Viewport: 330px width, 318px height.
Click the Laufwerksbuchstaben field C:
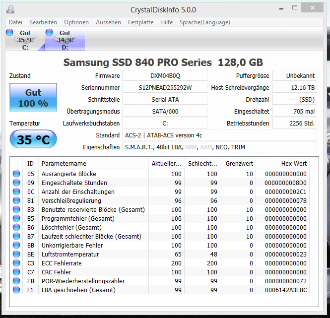165,124
